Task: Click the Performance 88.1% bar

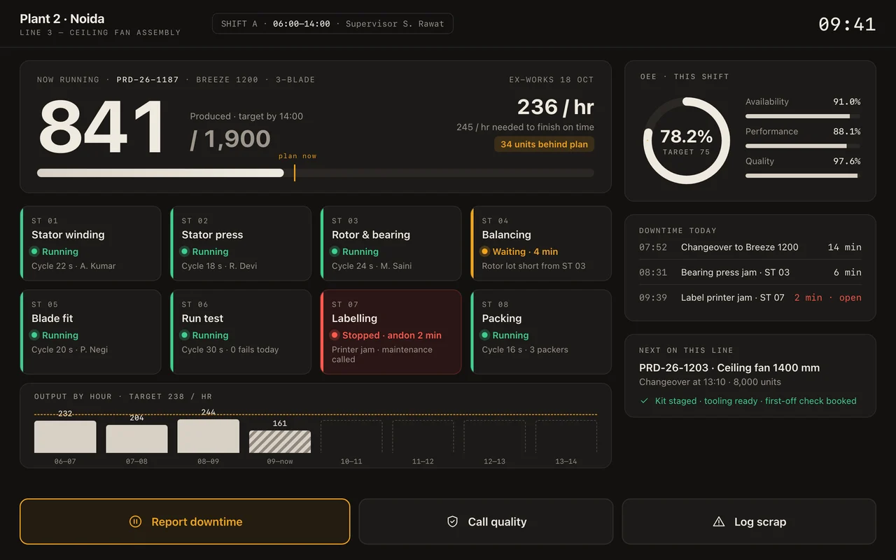Action: click(803, 146)
